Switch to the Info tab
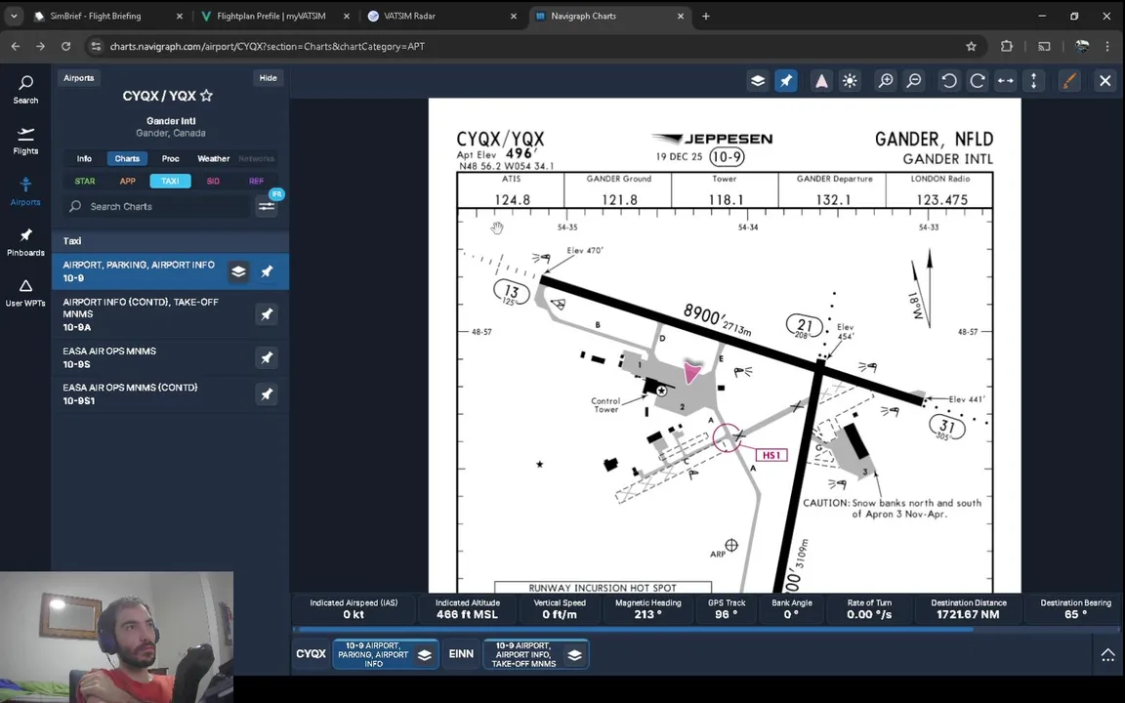1125x703 pixels. [84, 158]
